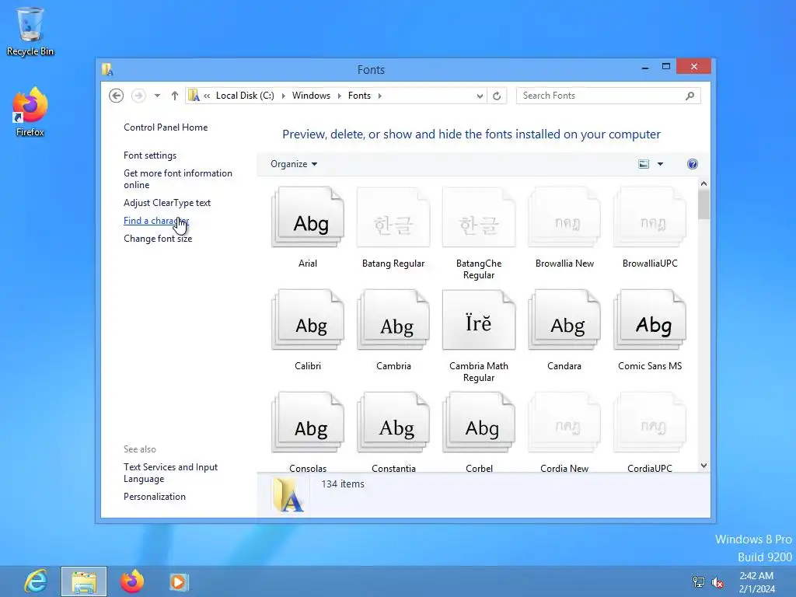Screen dimensions: 796x597
Task: Open the Firefox desktop shortcut
Action: point(30,112)
